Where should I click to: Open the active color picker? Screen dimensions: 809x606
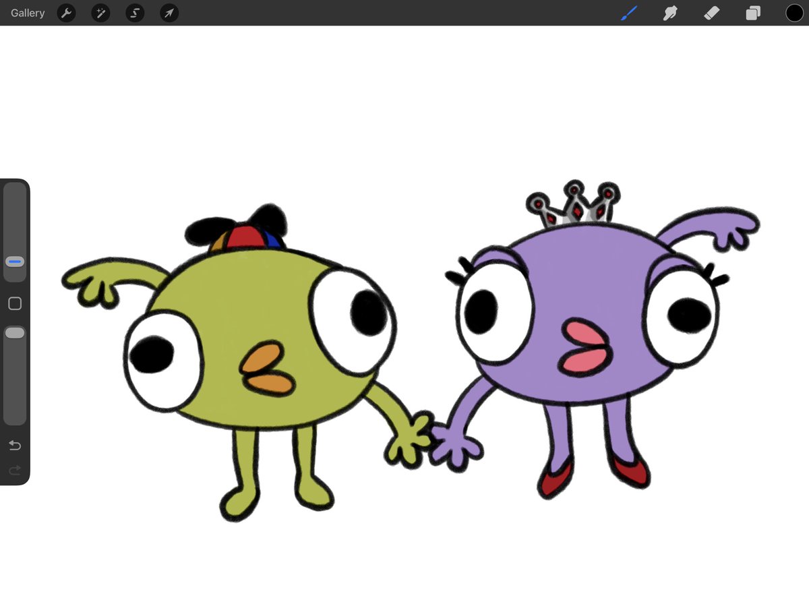[x=795, y=13]
